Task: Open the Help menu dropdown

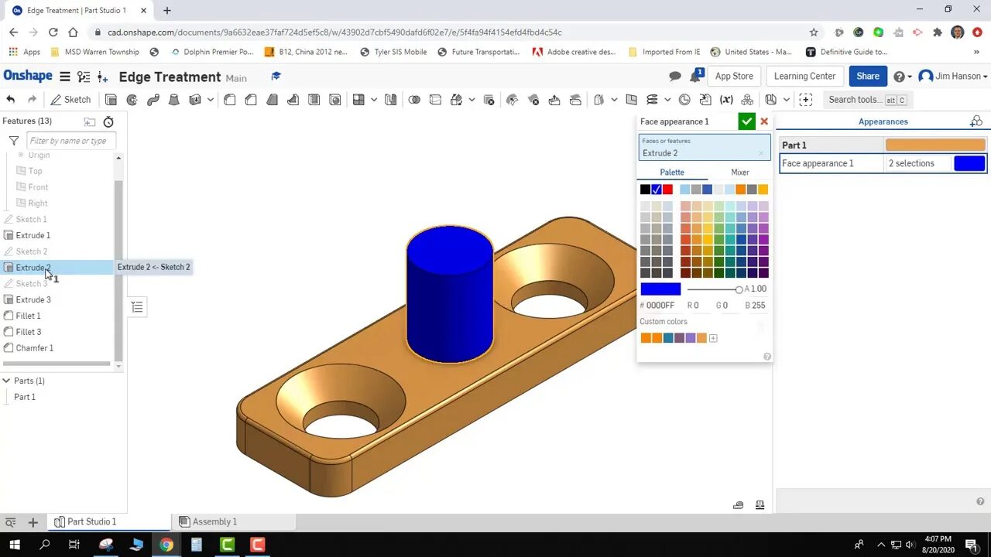Action: tap(902, 77)
